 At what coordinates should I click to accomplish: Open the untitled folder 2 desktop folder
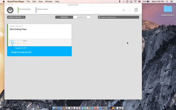168,9
